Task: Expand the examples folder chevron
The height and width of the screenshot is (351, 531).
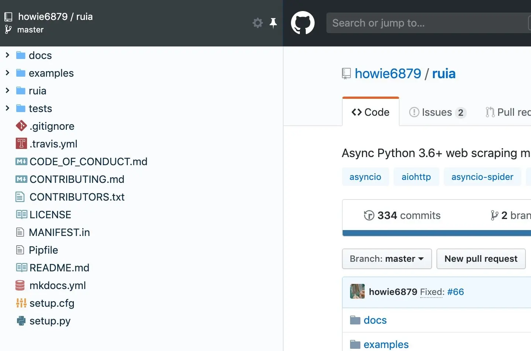Action: pyautogui.click(x=7, y=73)
